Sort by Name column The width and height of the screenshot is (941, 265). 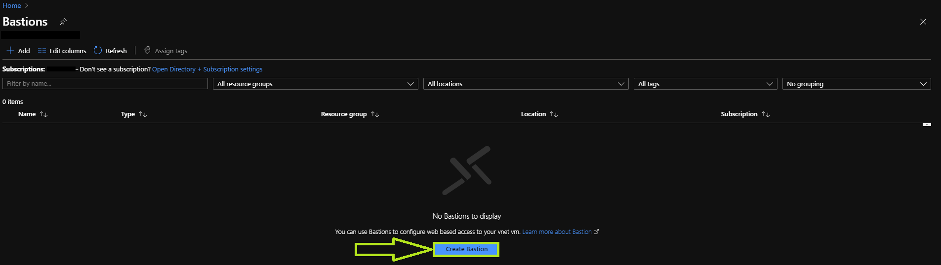(33, 114)
